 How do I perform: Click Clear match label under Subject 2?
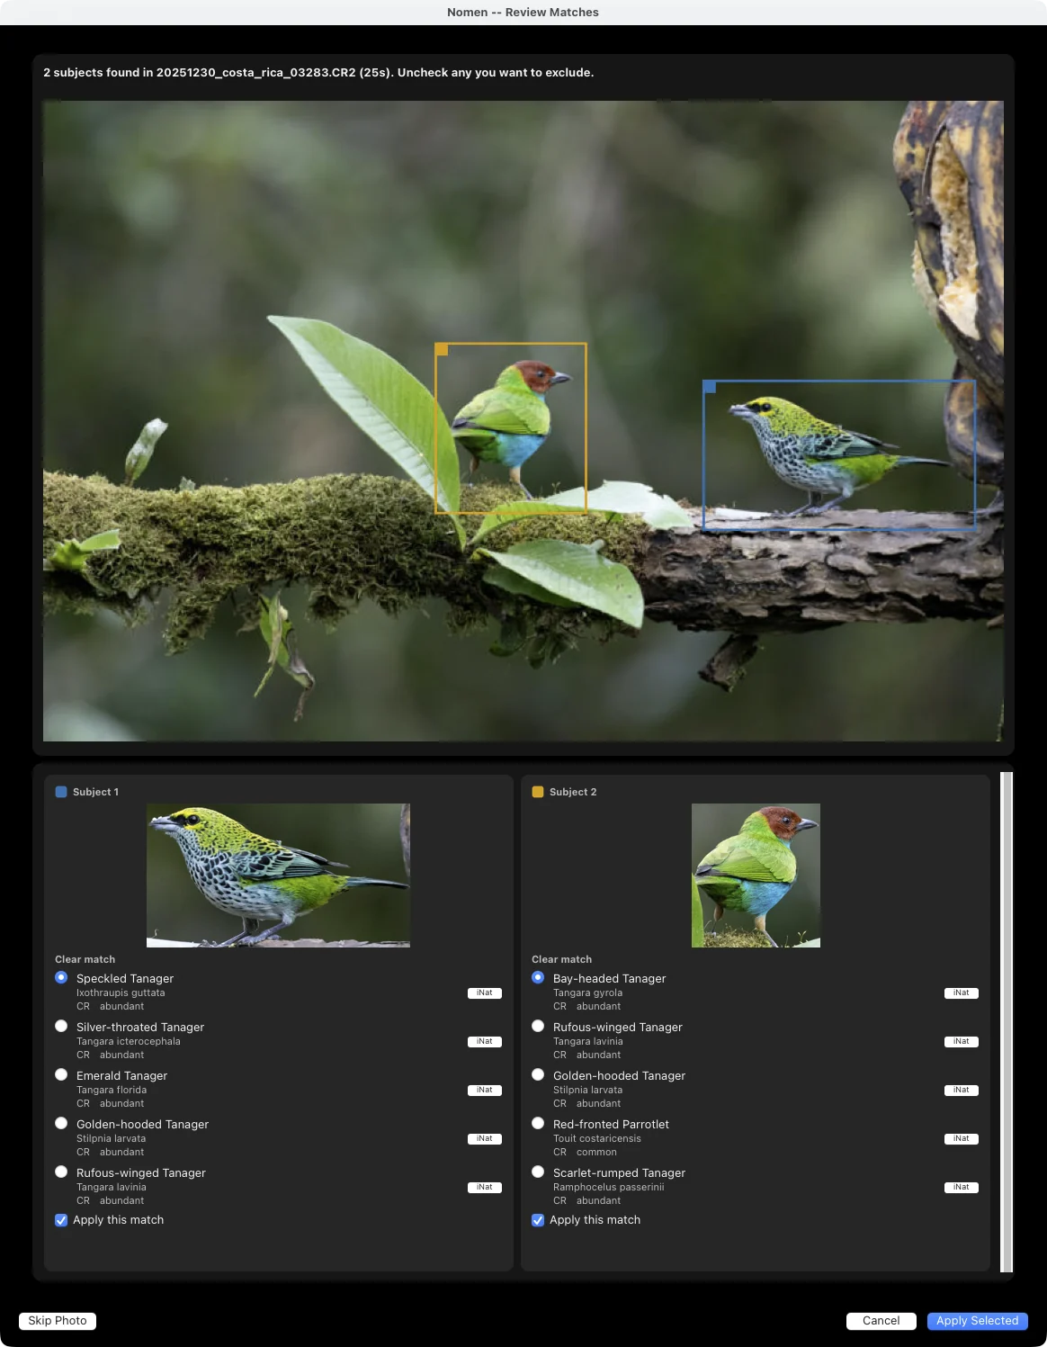click(561, 959)
